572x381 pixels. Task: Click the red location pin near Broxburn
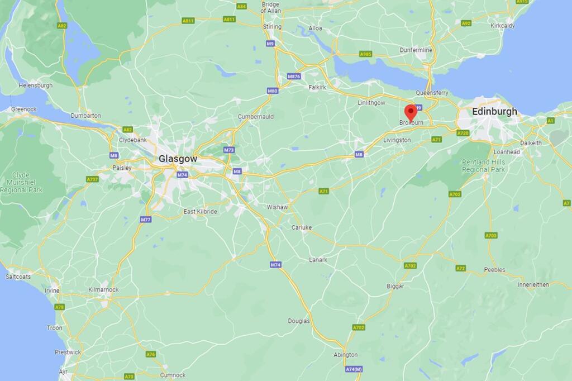pos(412,113)
